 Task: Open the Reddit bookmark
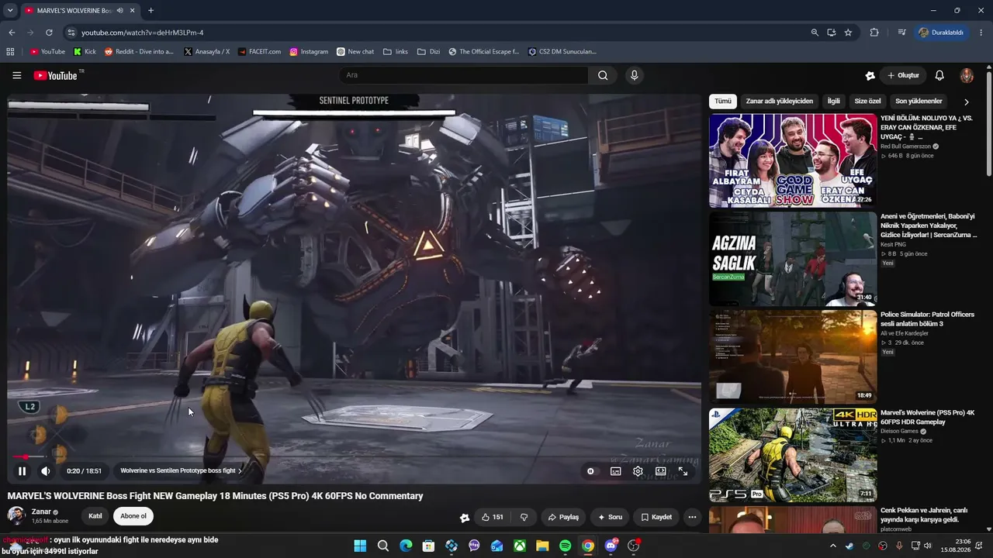pos(139,52)
